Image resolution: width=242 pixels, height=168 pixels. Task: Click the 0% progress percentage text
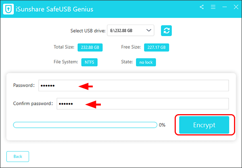tap(162, 125)
